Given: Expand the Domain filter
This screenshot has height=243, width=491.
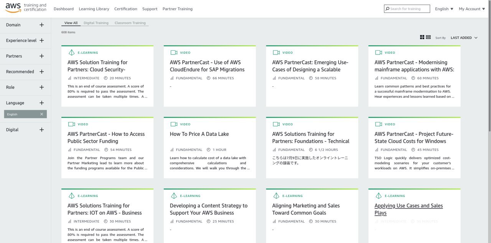Looking at the screenshot, I should tap(42, 25).
